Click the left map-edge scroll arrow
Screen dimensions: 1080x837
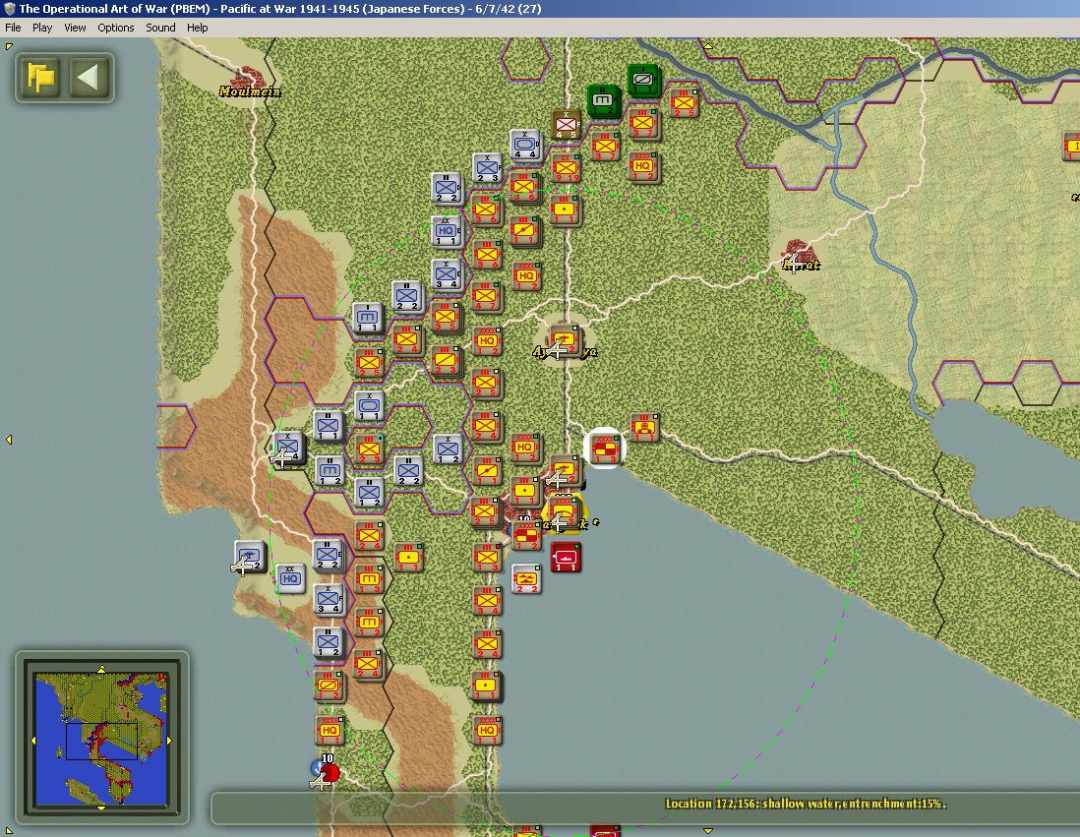click(9, 440)
